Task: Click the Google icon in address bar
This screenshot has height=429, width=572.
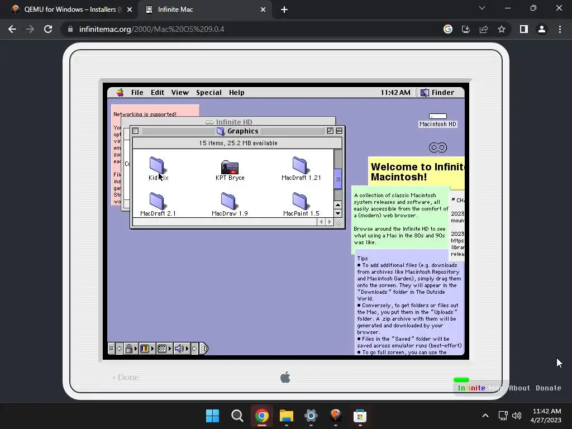Action: click(x=448, y=29)
